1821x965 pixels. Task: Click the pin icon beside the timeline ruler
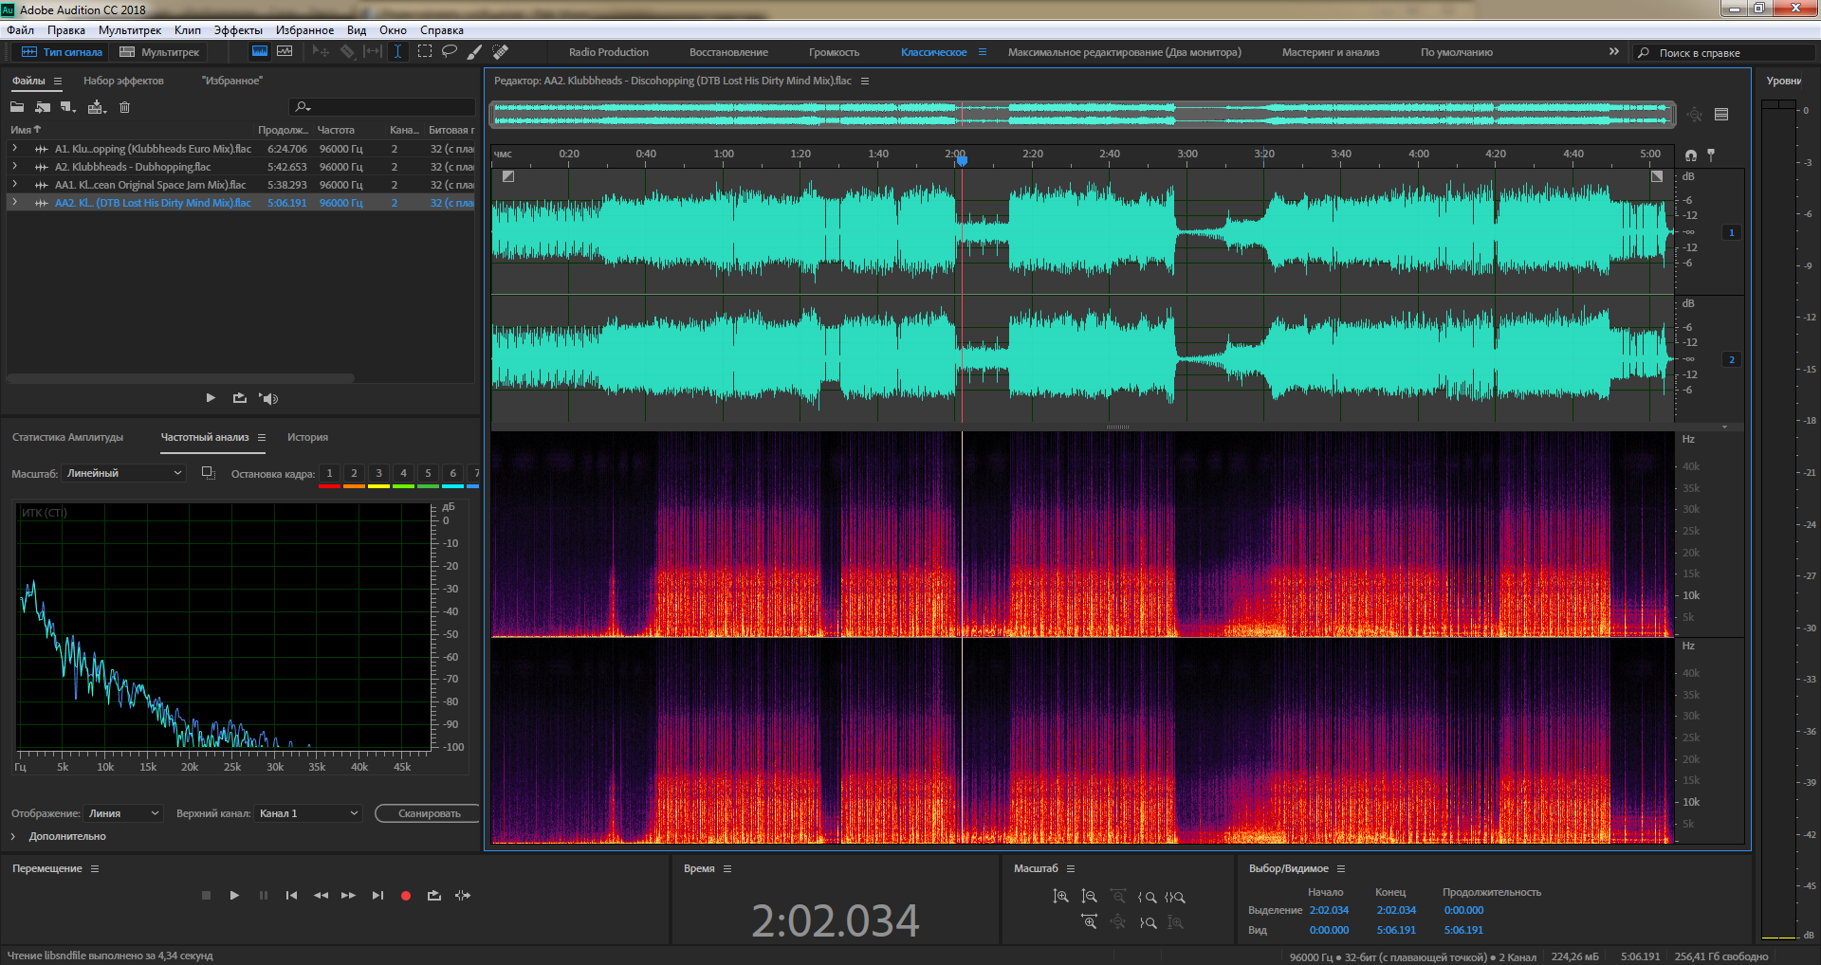click(1711, 155)
